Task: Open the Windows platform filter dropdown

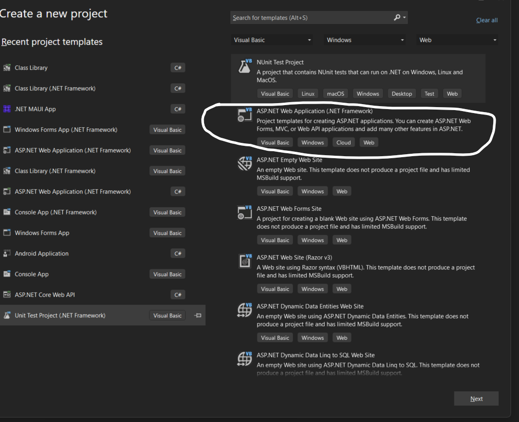Action: click(x=365, y=40)
